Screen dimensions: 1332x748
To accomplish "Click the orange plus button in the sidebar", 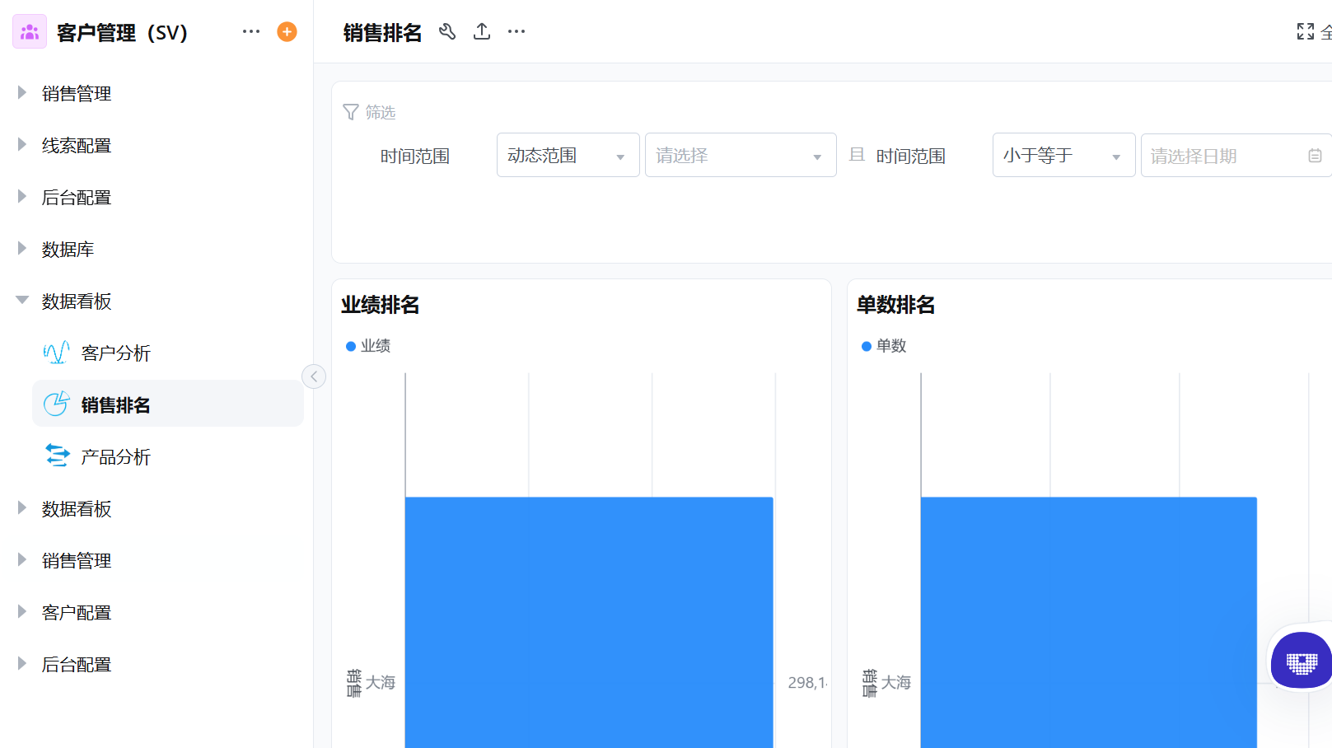I will (x=286, y=31).
